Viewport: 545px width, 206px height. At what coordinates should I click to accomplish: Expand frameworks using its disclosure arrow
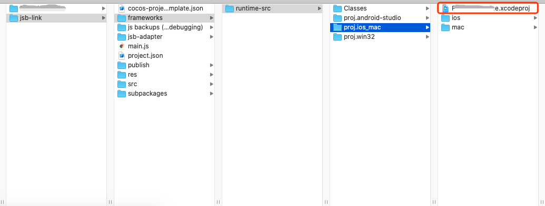click(212, 18)
